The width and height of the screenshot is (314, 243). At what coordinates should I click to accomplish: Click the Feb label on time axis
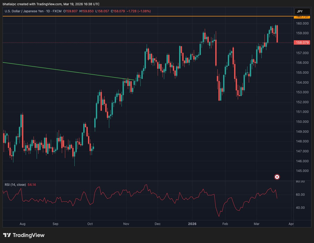(225, 224)
